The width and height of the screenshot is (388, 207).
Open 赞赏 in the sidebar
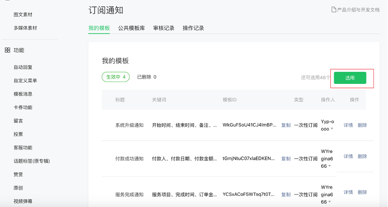pos(18,174)
